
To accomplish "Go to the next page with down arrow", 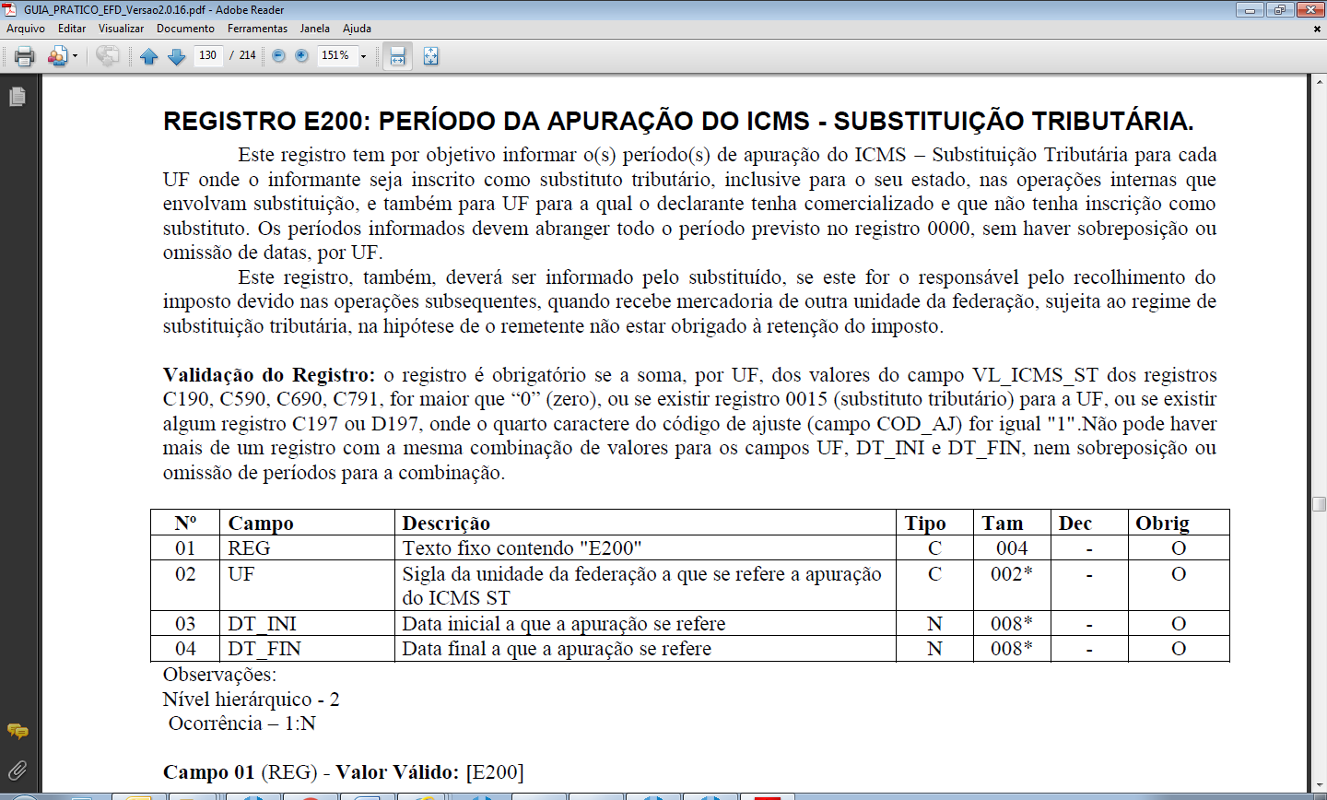I will click(x=177, y=56).
